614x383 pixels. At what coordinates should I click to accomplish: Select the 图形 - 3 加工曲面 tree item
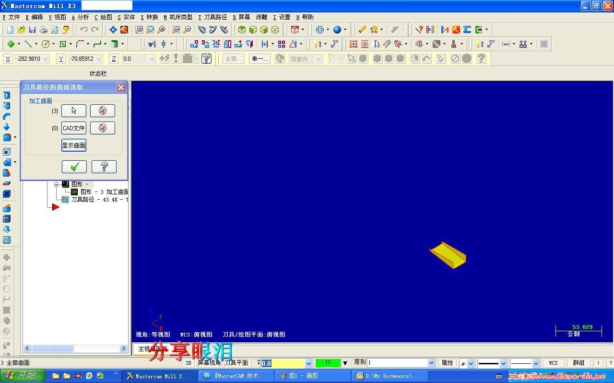[104, 191]
